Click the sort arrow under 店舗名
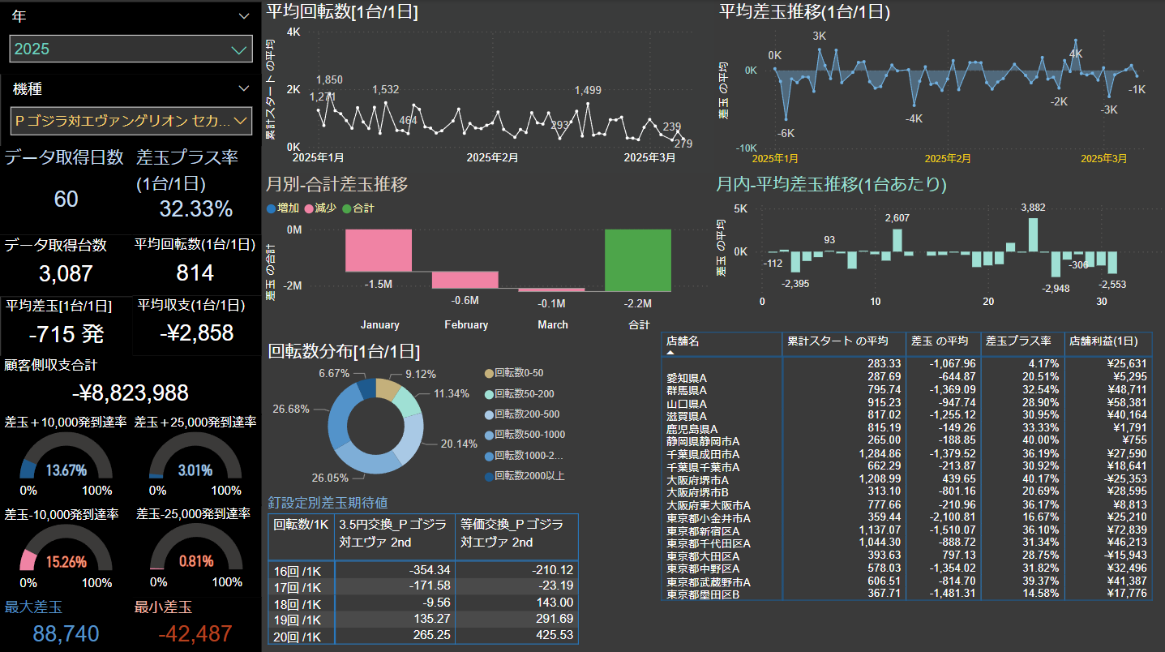 671,354
